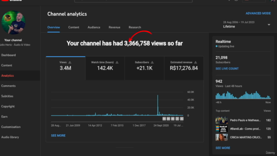
Task: Select the Views 3.4M metric card
Action: (x=65, y=68)
